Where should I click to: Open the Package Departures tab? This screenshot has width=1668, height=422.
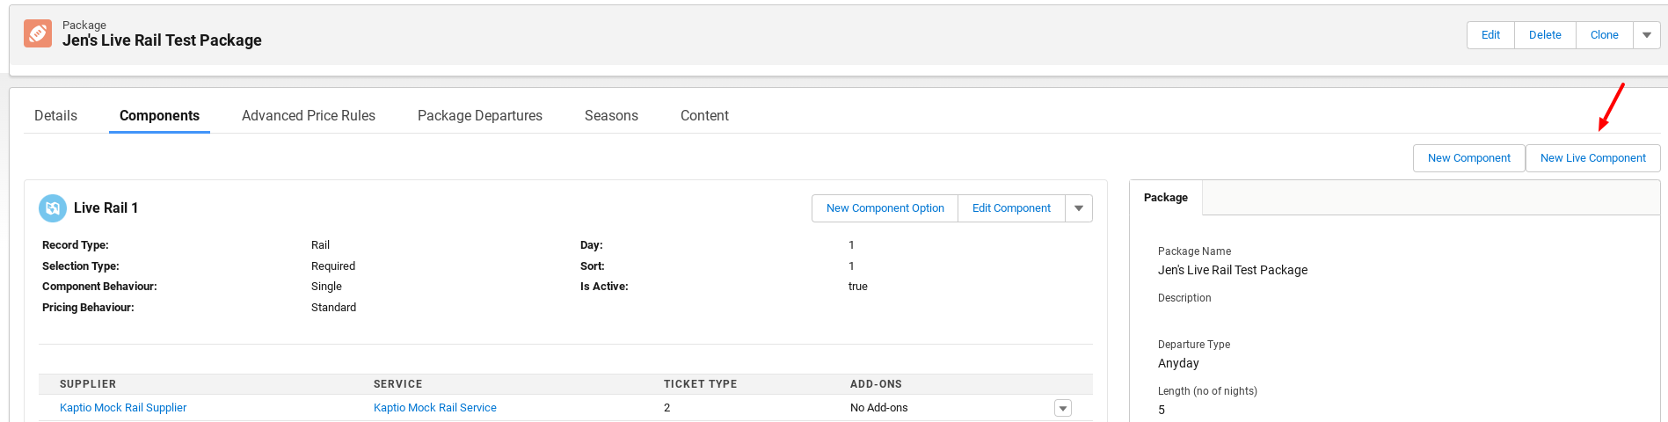pos(479,116)
